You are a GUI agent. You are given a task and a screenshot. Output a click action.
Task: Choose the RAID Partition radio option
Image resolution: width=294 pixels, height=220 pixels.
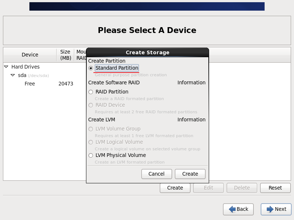pos(91,92)
